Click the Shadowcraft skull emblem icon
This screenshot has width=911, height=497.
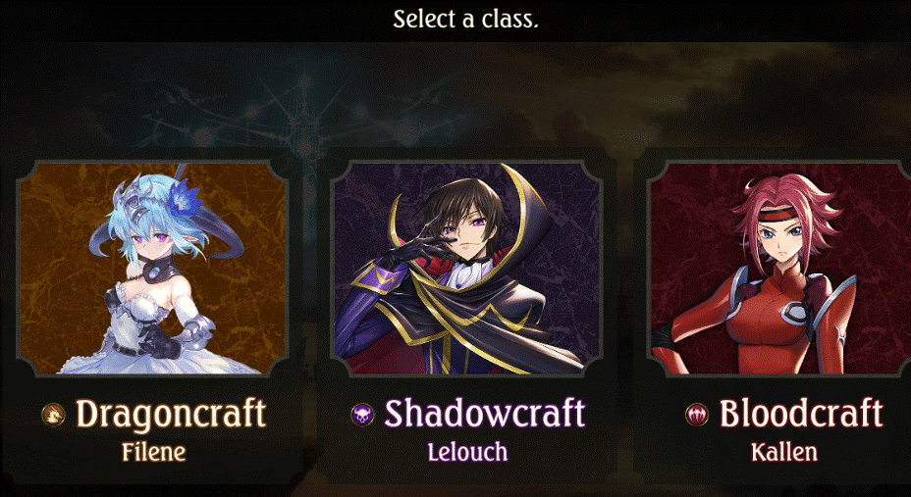(362, 414)
